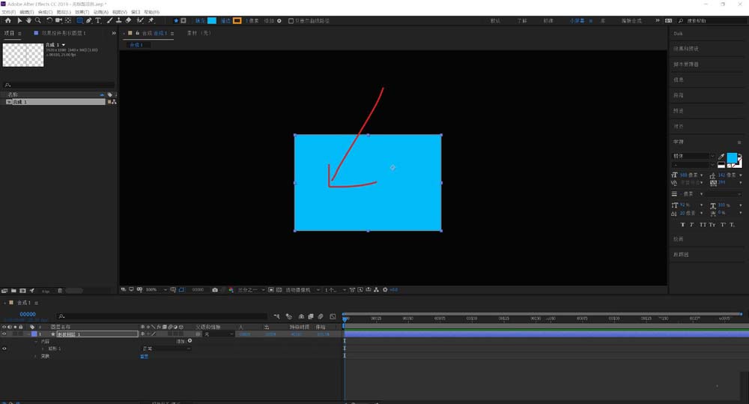This screenshot has height=404, width=749.
Task: Click the trash delete icon in Project panel
Action: click(60, 291)
